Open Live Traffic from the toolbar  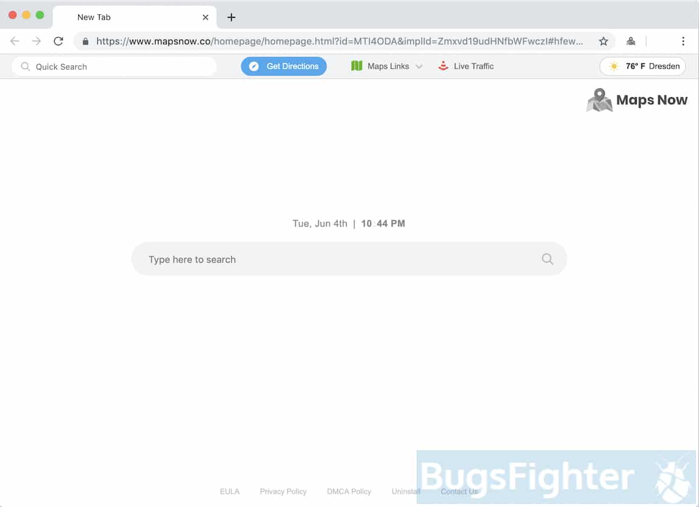pyautogui.click(x=465, y=66)
